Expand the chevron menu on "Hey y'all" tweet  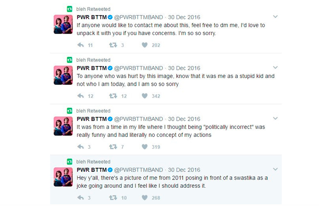(275, 170)
